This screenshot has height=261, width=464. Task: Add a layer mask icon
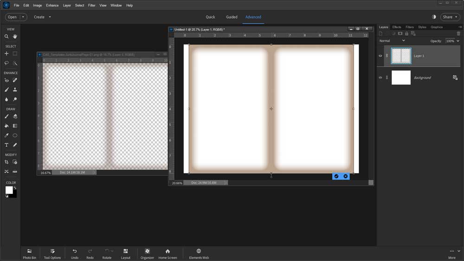400,33
